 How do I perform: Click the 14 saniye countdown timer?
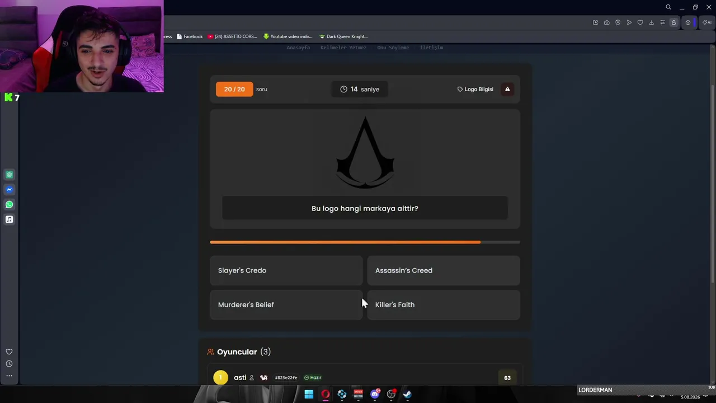[x=360, y=89]
